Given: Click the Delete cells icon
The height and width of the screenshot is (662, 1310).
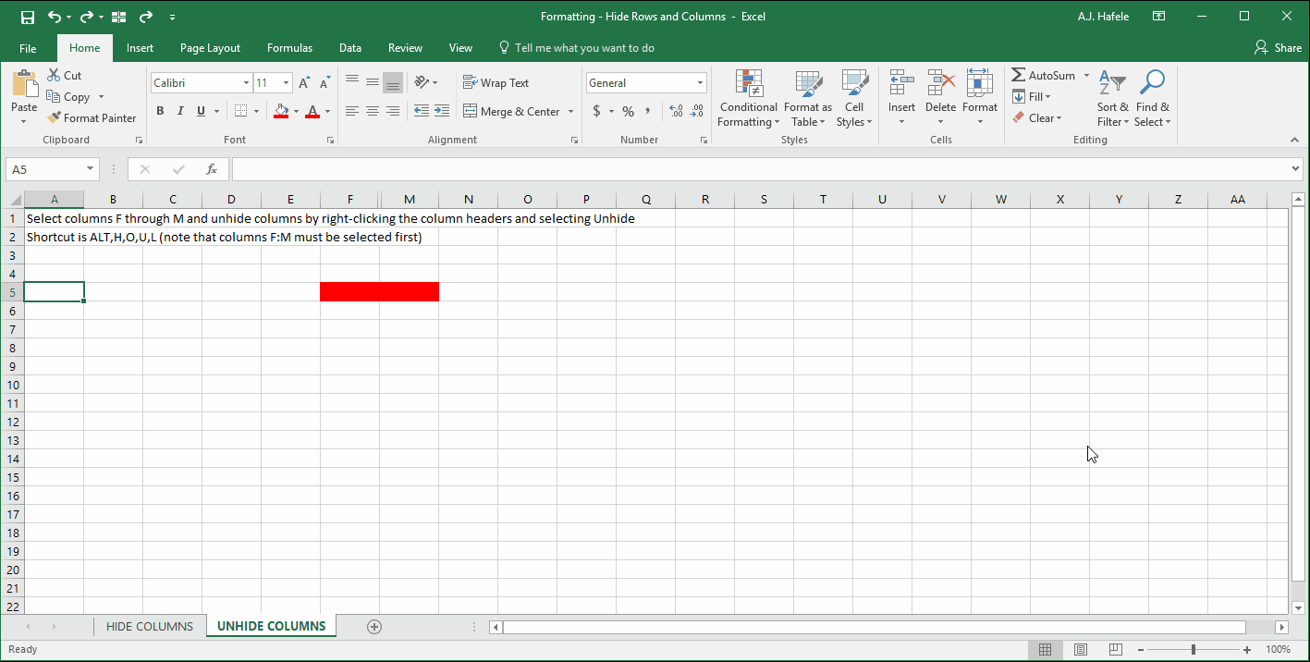Looking at the screenshot, I should (x=940, y=83).
